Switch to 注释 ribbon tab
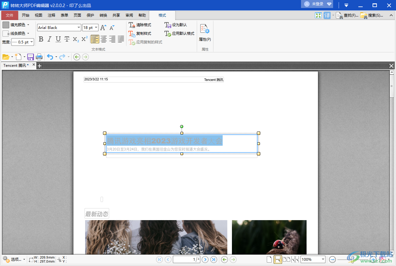The width and height of the screenshot is (396, 266). (x=52, y=15)
